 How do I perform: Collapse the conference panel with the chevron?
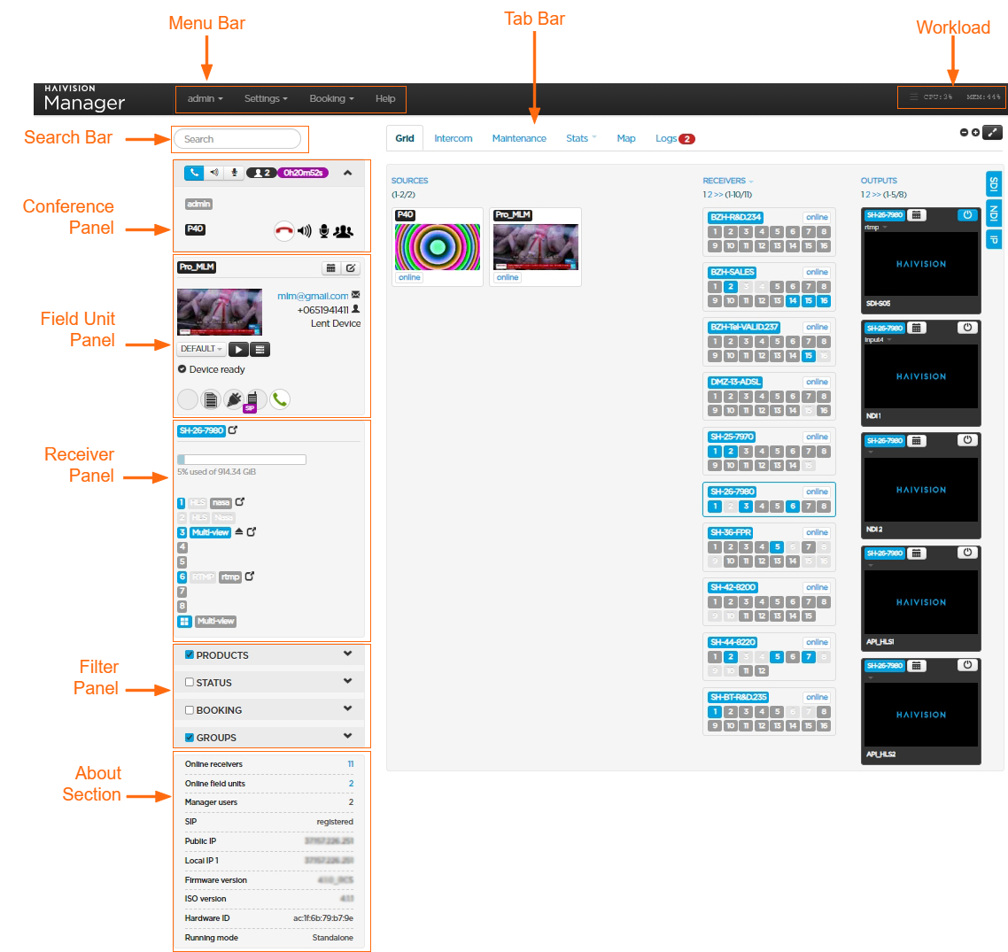point(347,173)
